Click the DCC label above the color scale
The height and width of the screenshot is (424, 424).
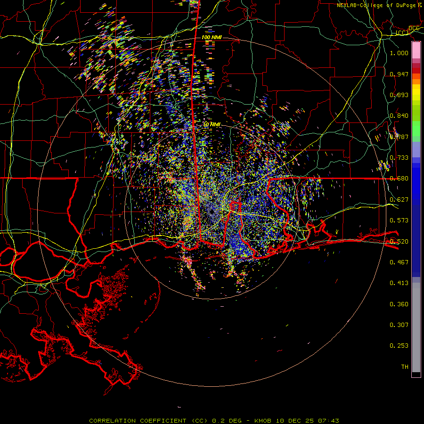pos(414,28)
